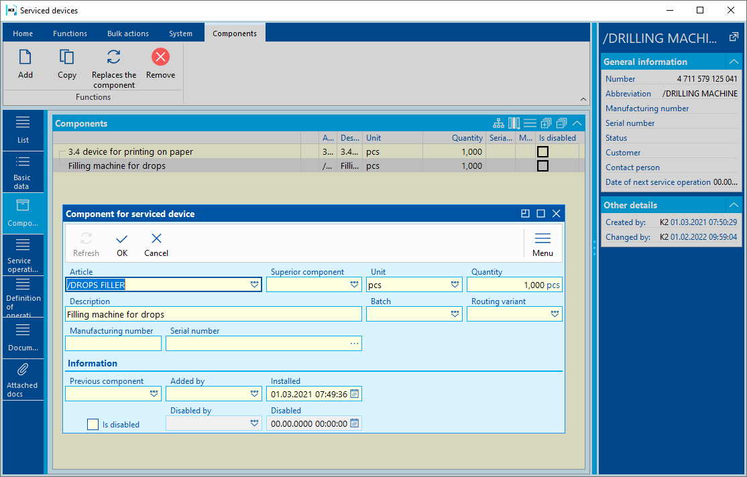Click the columns setup icon in Components header
747x477 pixels.
tap(514, 123)
